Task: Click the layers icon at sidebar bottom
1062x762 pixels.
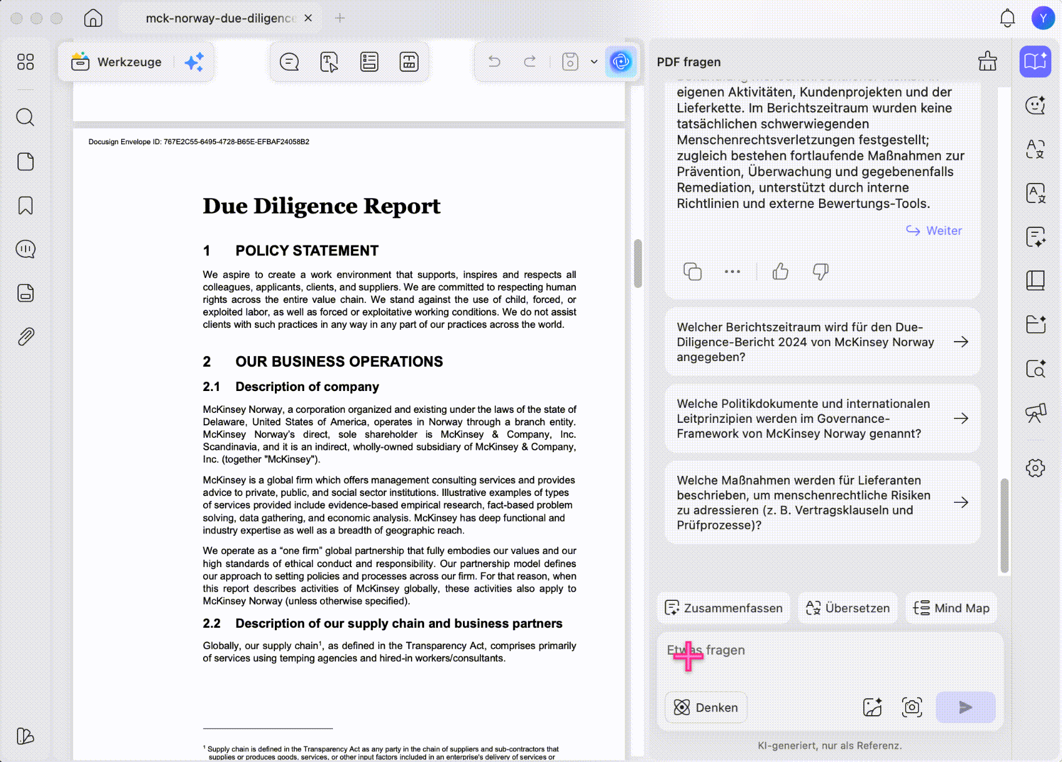Action: click(26, 736)
